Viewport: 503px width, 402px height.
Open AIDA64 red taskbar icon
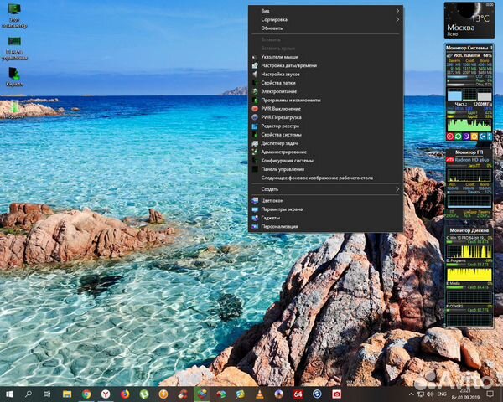(298, 394)
